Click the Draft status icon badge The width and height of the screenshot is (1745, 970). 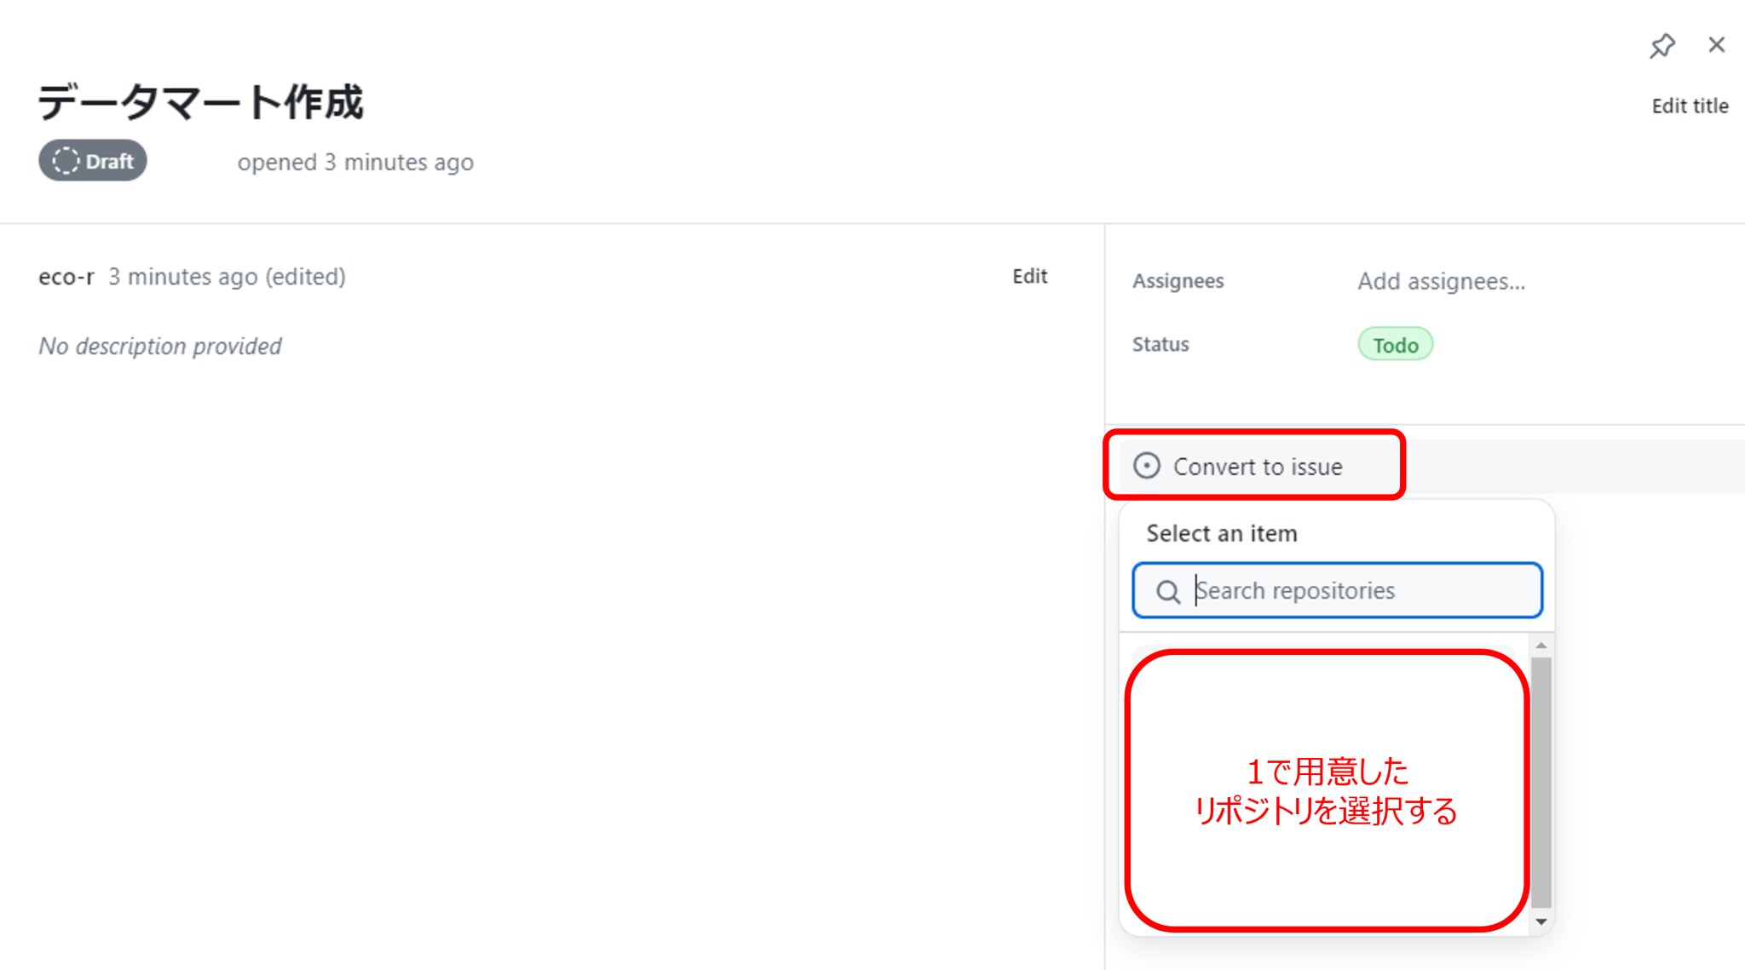point(92,160)
